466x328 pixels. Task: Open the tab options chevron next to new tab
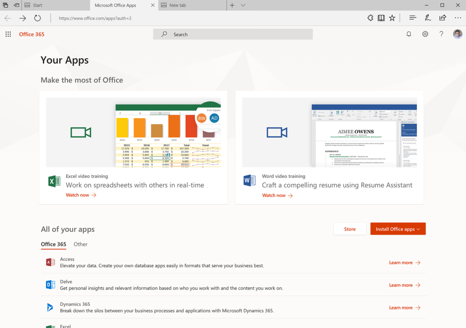pos(243,5)
